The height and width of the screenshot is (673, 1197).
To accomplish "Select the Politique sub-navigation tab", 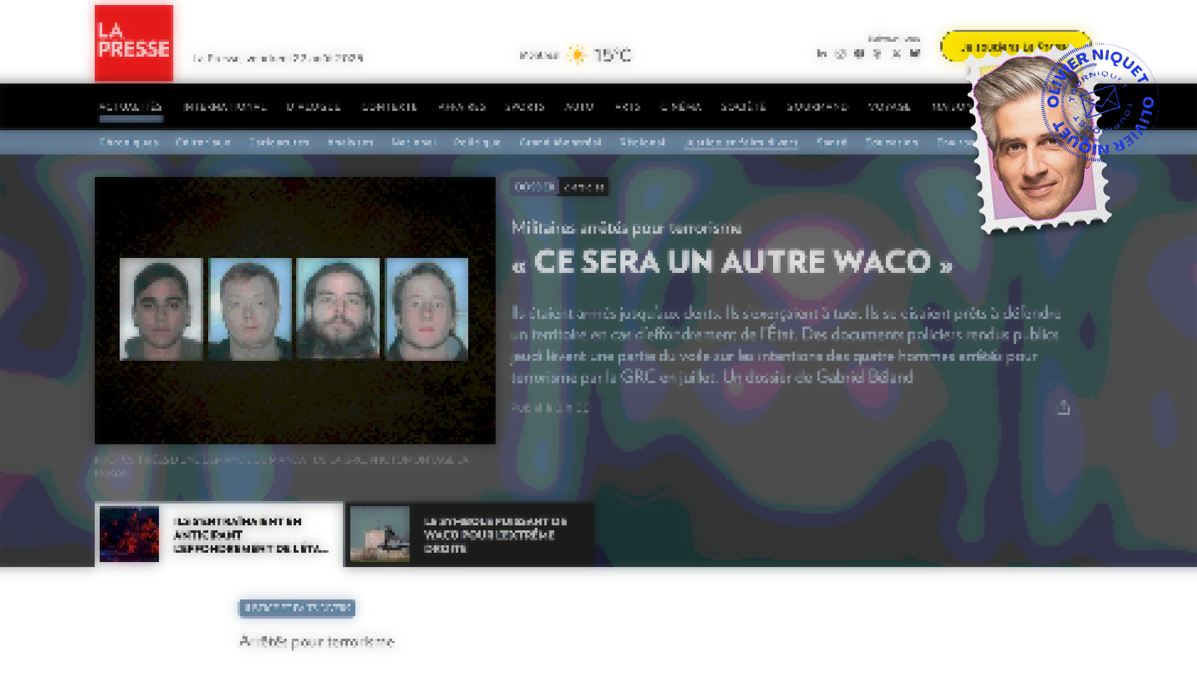I will coord(477,142).
